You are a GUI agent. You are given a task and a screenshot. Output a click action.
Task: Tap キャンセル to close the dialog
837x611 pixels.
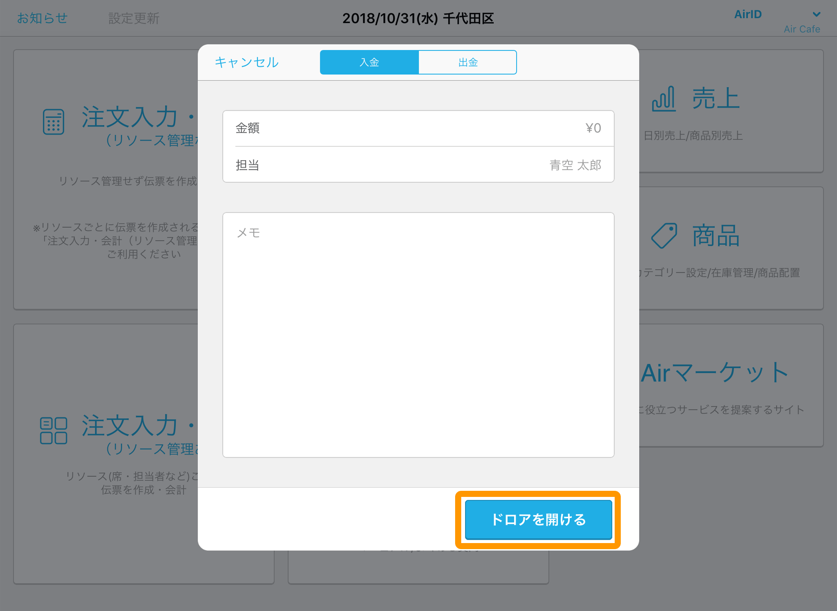(246, 62)
